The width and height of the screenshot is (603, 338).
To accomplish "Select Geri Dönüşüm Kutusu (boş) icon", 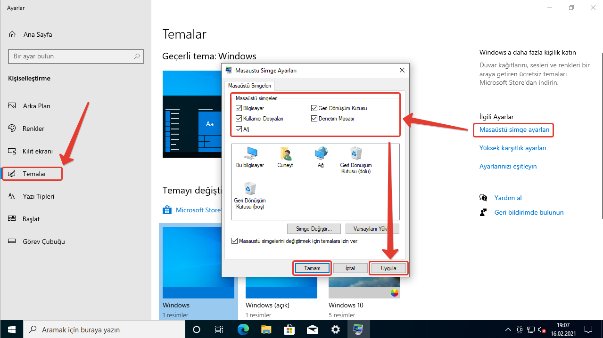I will coord(250,196).
